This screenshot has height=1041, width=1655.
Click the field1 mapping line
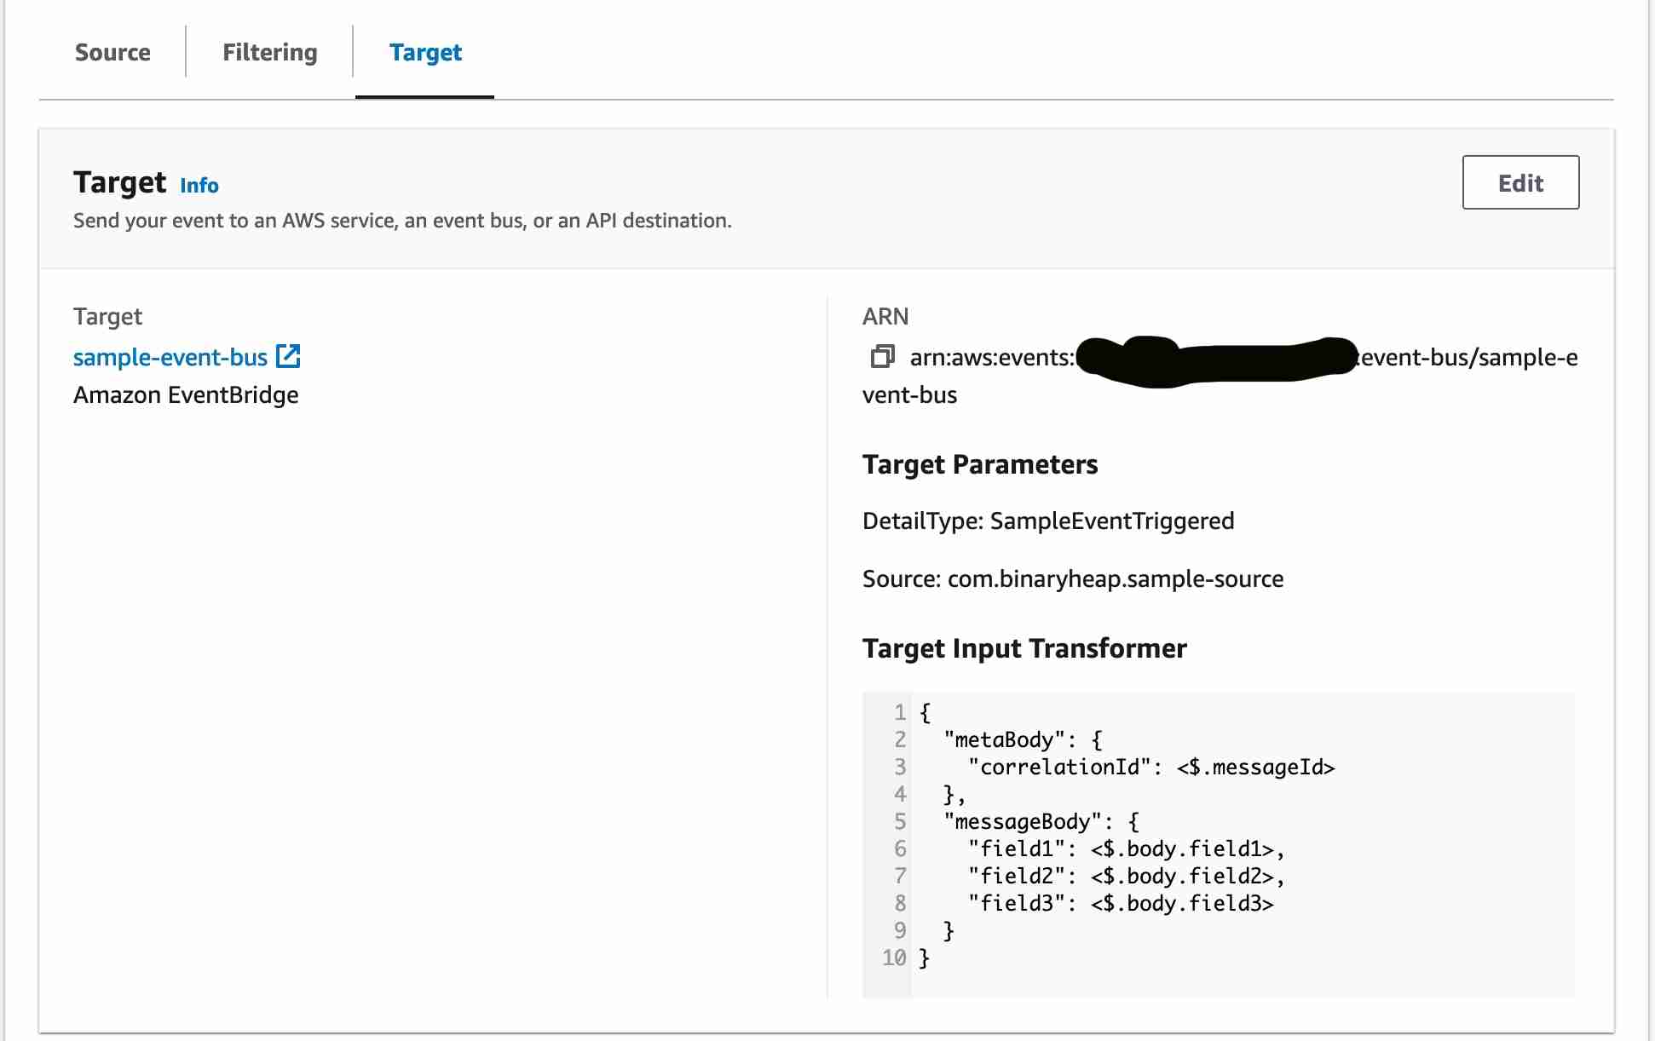pos(1125,849)
